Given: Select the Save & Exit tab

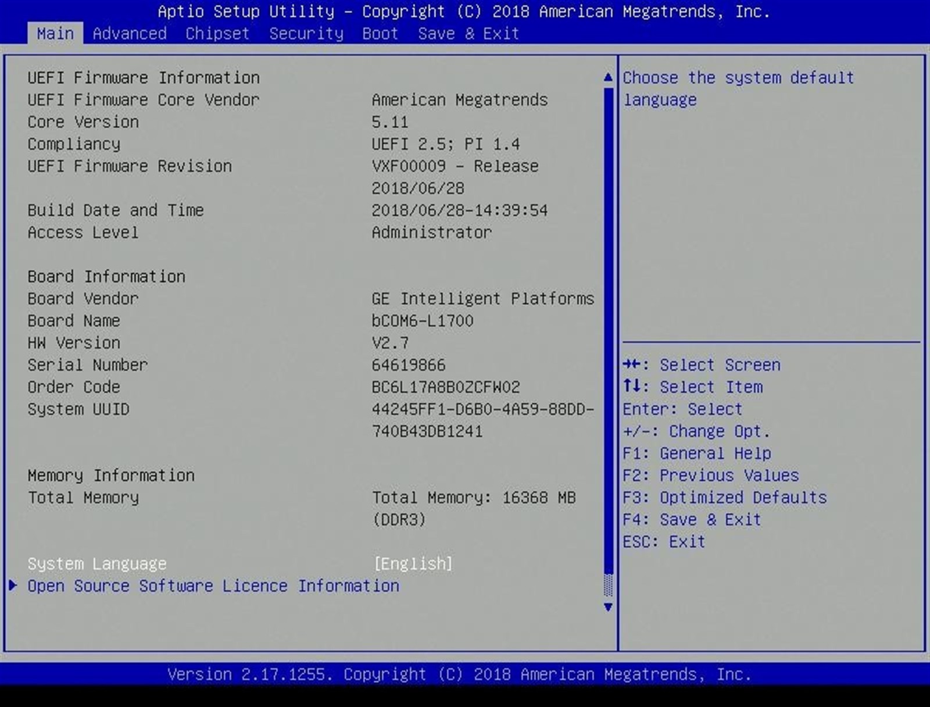Looking at the screenshot, I should click(468, 33).
